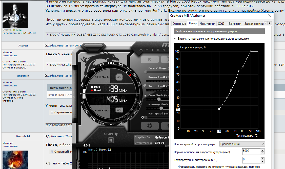Open the curve editor icon beside Core Clock
This screenshot has width=285, height=169.
tap(145, 95)
